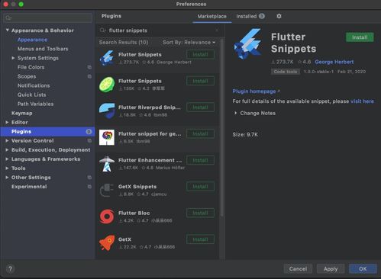This screenshot has width=381, height=279.
Task: Open the plugins gear settings icon
Action: [x=279, y=16]
